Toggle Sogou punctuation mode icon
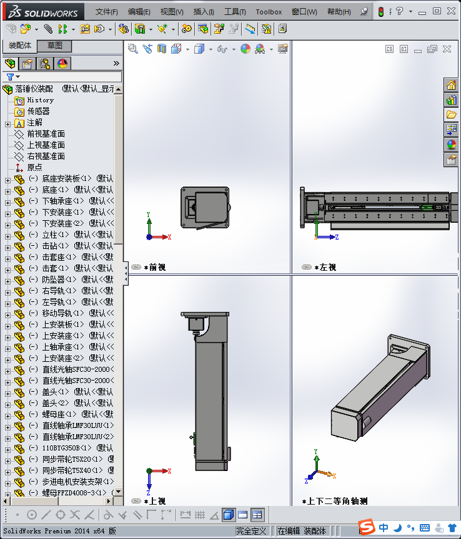The image size is (461, 539). pos(411,527)
